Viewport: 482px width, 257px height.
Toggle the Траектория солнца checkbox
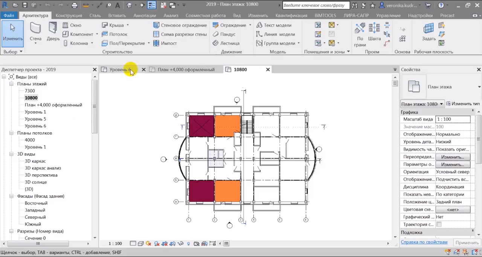point(439,224)
